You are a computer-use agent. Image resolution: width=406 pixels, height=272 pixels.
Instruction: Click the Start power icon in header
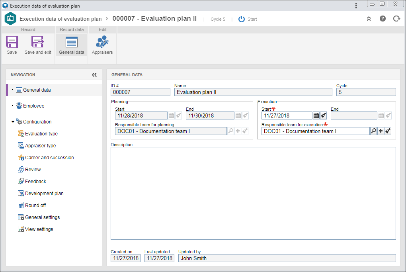[x=241, y=19]
